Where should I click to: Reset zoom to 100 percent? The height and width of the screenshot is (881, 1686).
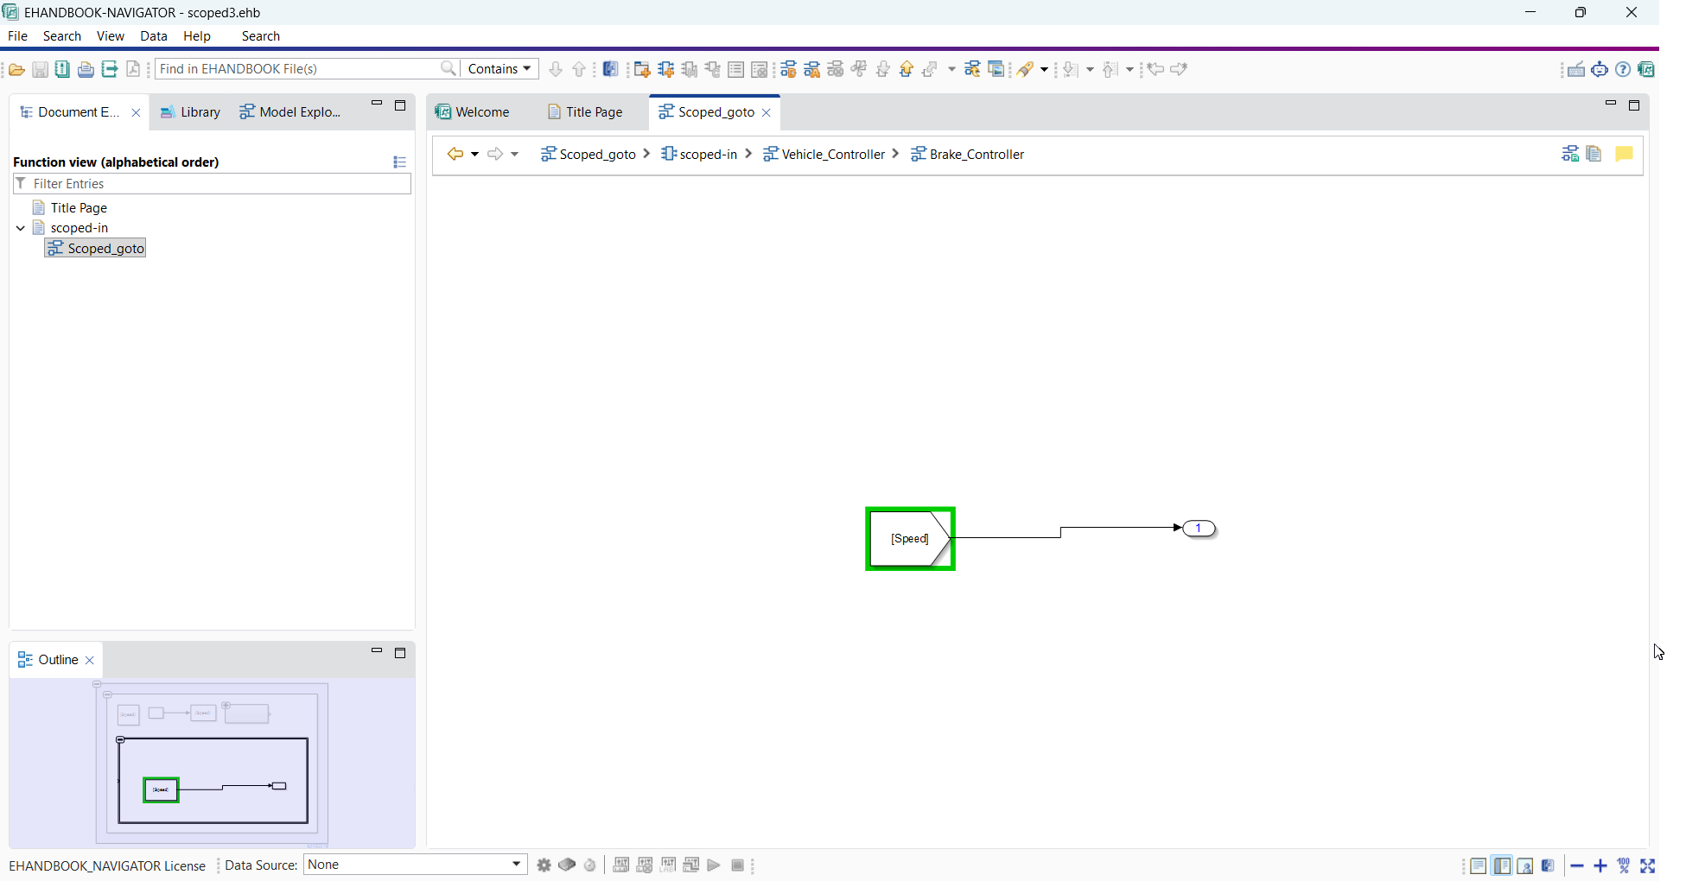[1624, 865]
